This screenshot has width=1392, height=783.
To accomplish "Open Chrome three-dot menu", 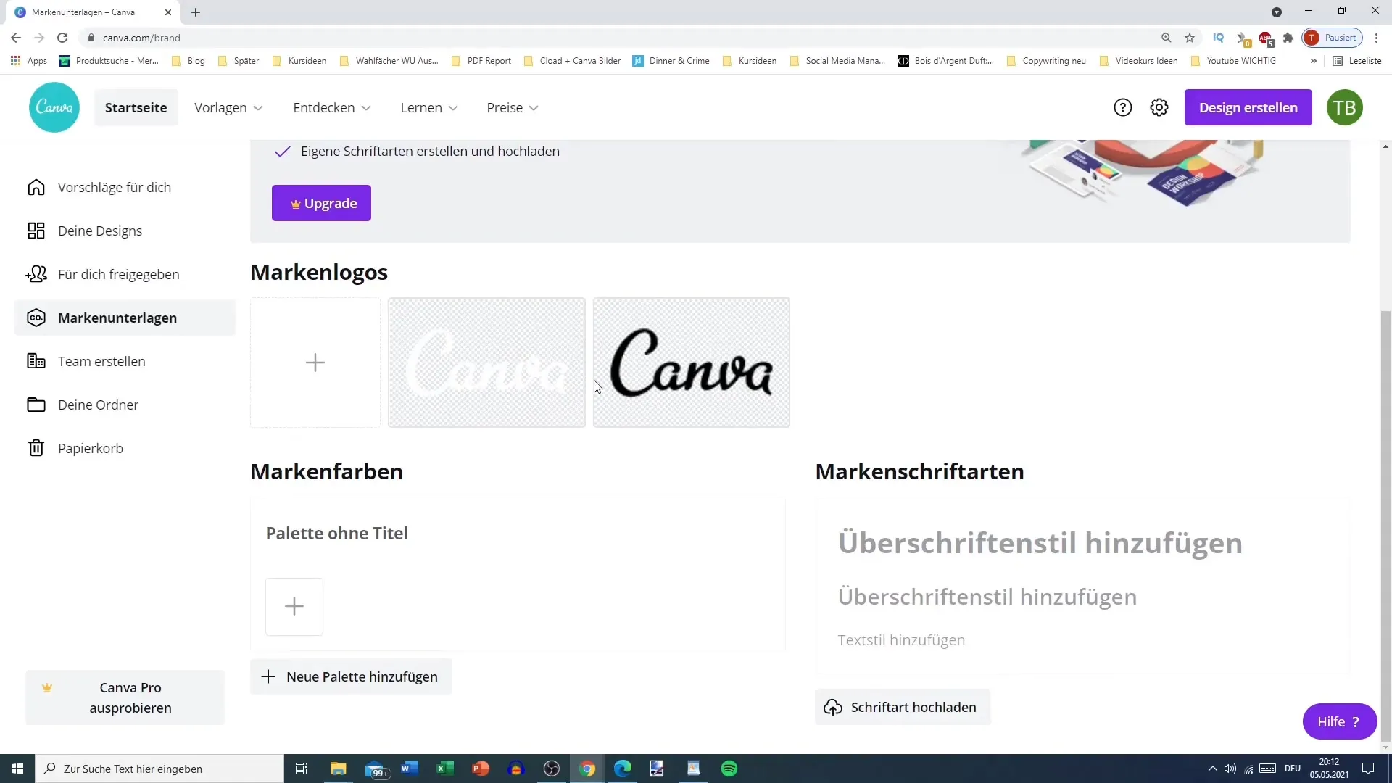I will (x=1377, y=38).
